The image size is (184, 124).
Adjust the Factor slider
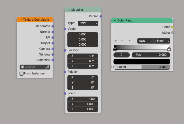pos(142,67)
